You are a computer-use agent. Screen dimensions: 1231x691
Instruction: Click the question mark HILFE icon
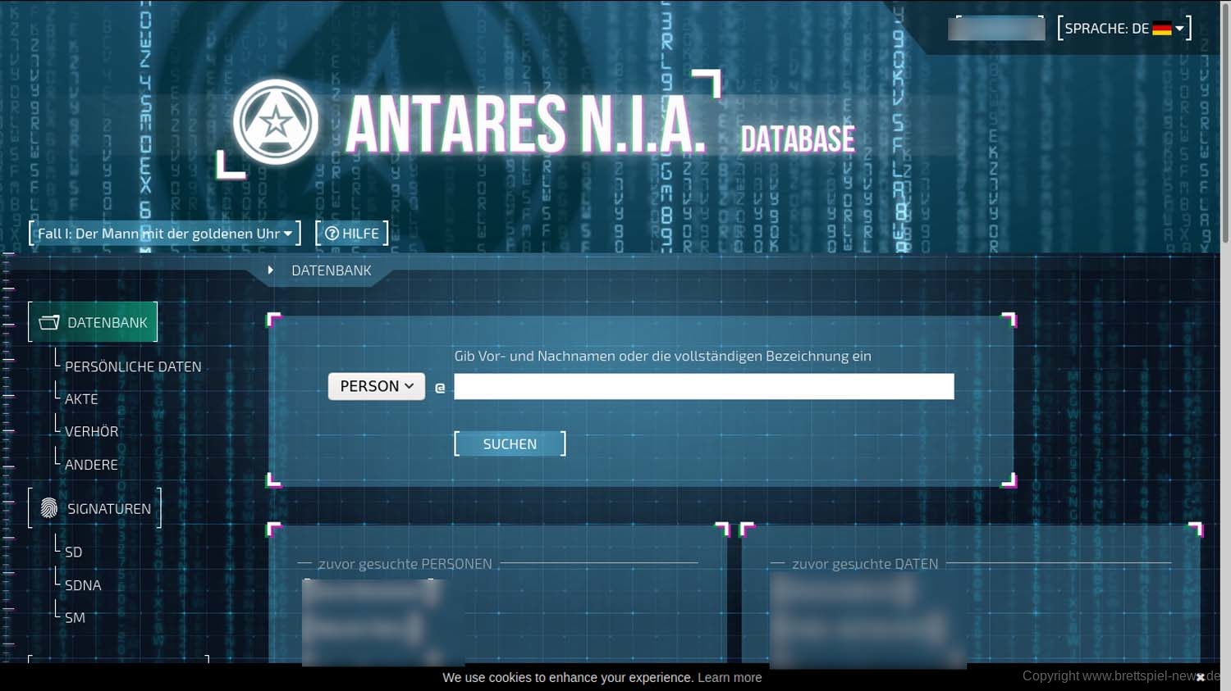tap(332, 234)
